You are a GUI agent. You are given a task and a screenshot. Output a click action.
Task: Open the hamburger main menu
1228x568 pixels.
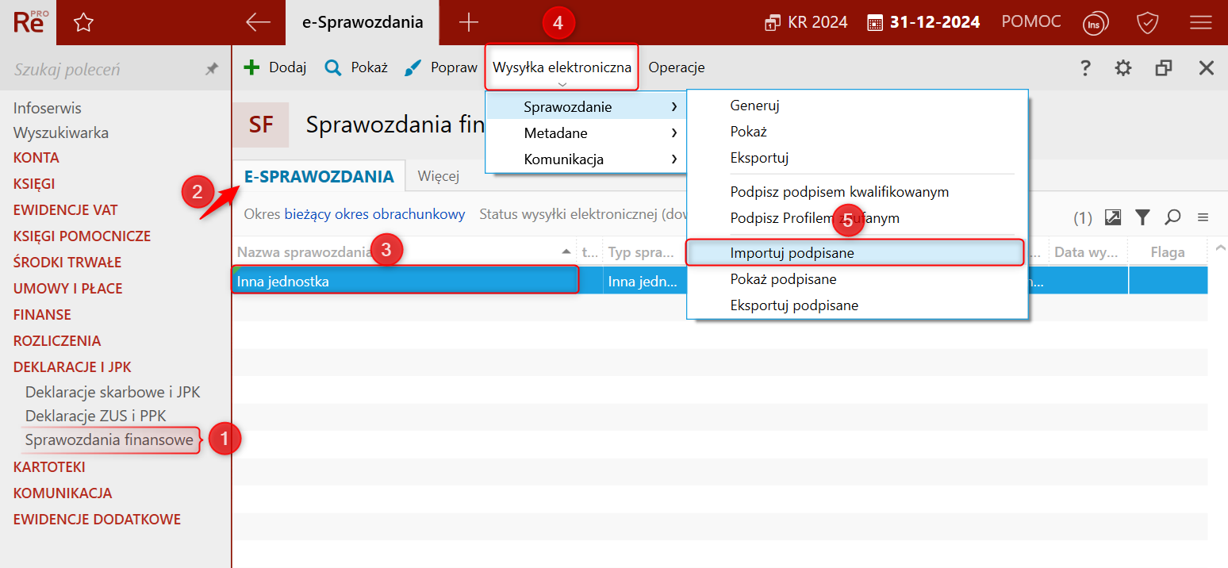1201,23
